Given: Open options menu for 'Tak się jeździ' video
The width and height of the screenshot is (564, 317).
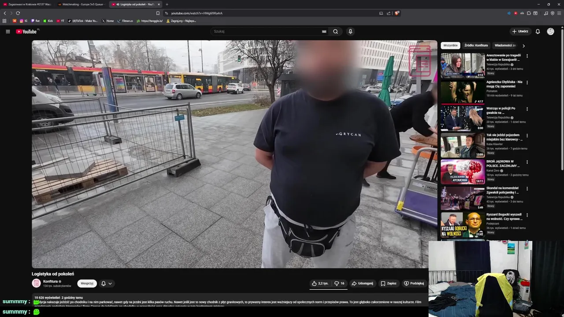Looking at the screenshot, I should [x=527, y=136].
